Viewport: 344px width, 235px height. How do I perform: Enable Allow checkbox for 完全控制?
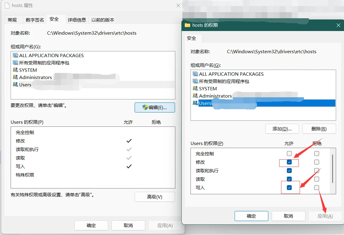point(289,154)
